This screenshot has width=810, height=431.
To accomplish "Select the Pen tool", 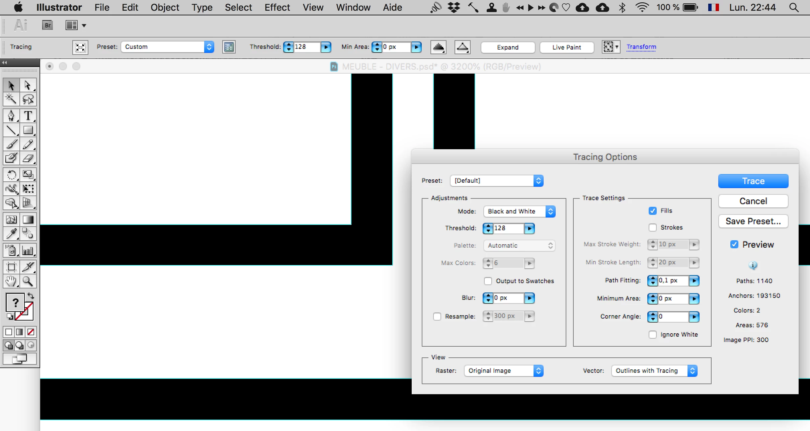I will 11,116.
